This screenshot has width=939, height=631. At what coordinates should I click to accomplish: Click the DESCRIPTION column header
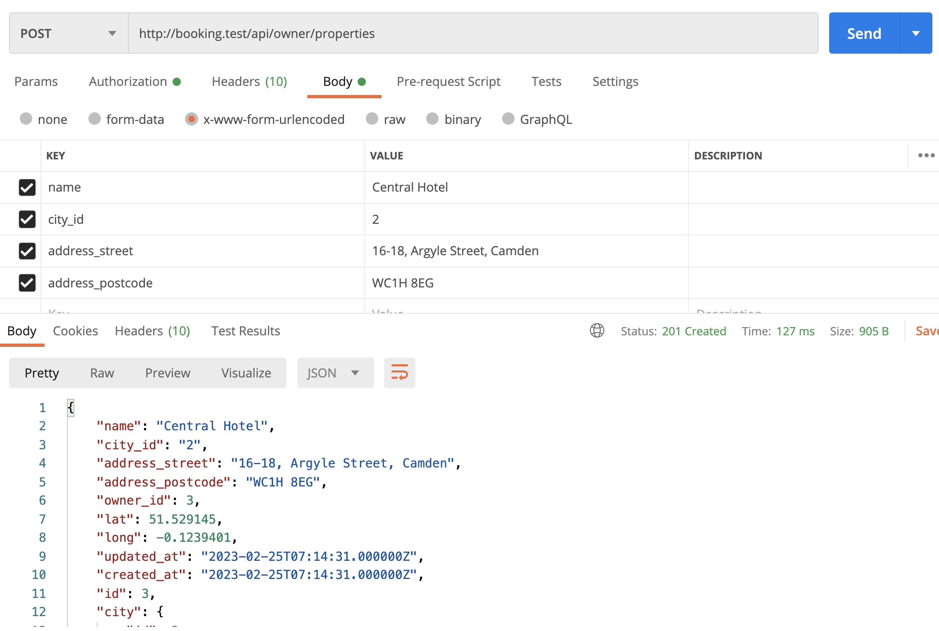point(728,156)
